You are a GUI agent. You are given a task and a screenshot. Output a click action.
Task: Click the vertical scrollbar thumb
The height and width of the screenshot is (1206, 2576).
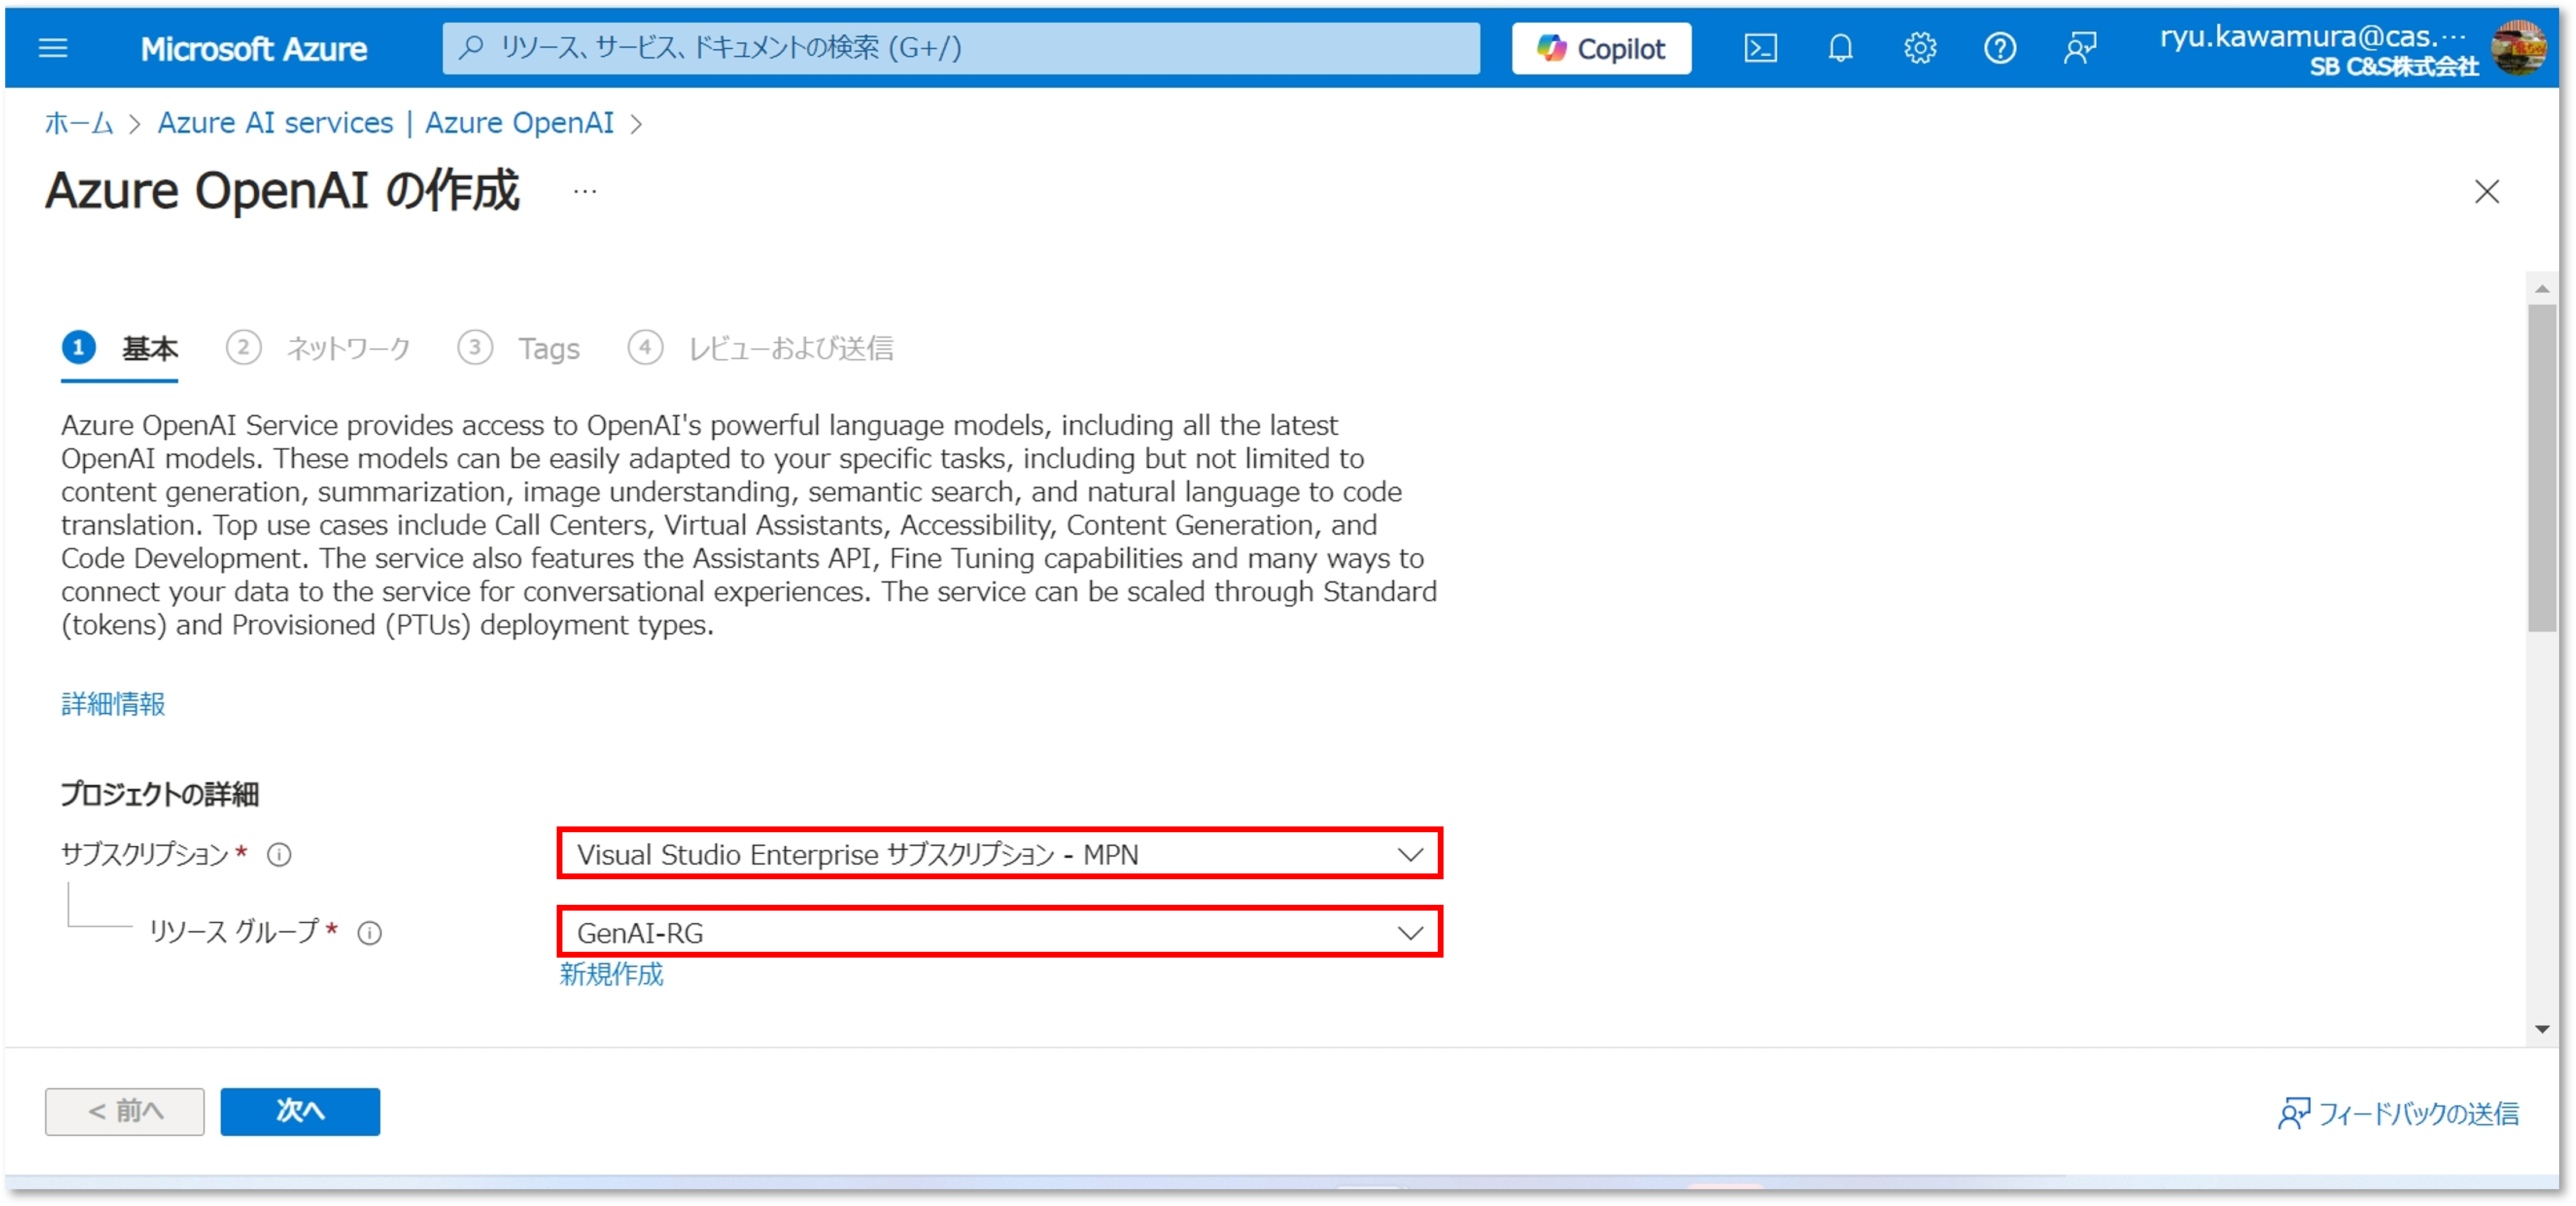(x=2541, y=468)
